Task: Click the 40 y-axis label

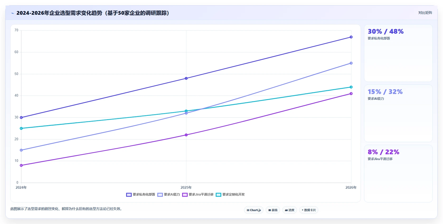Action: coord(16,96)
